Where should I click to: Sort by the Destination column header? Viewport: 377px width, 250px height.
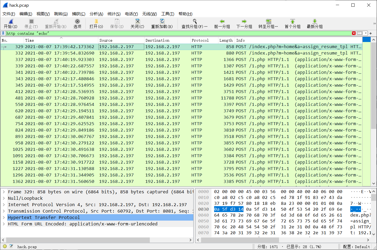(167, 40)
